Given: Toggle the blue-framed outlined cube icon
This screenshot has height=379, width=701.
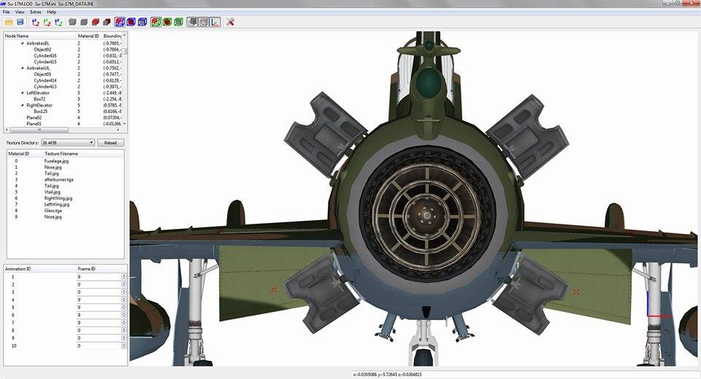Looking at the screenshot, I should click(142, 22).
